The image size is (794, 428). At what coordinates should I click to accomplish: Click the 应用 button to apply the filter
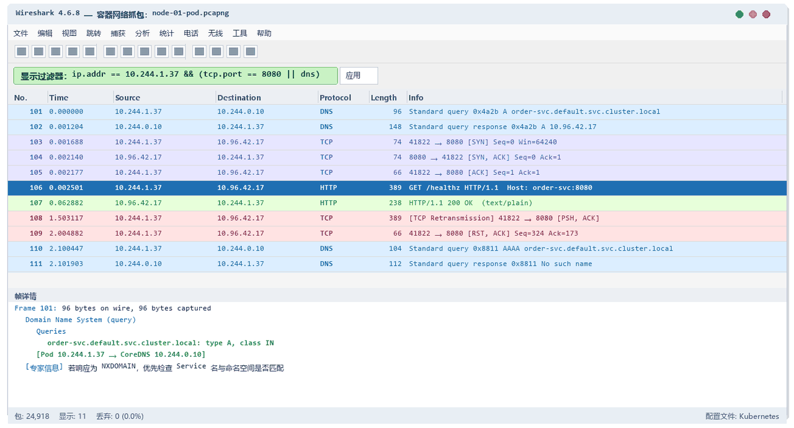click(x=359, y=76)
